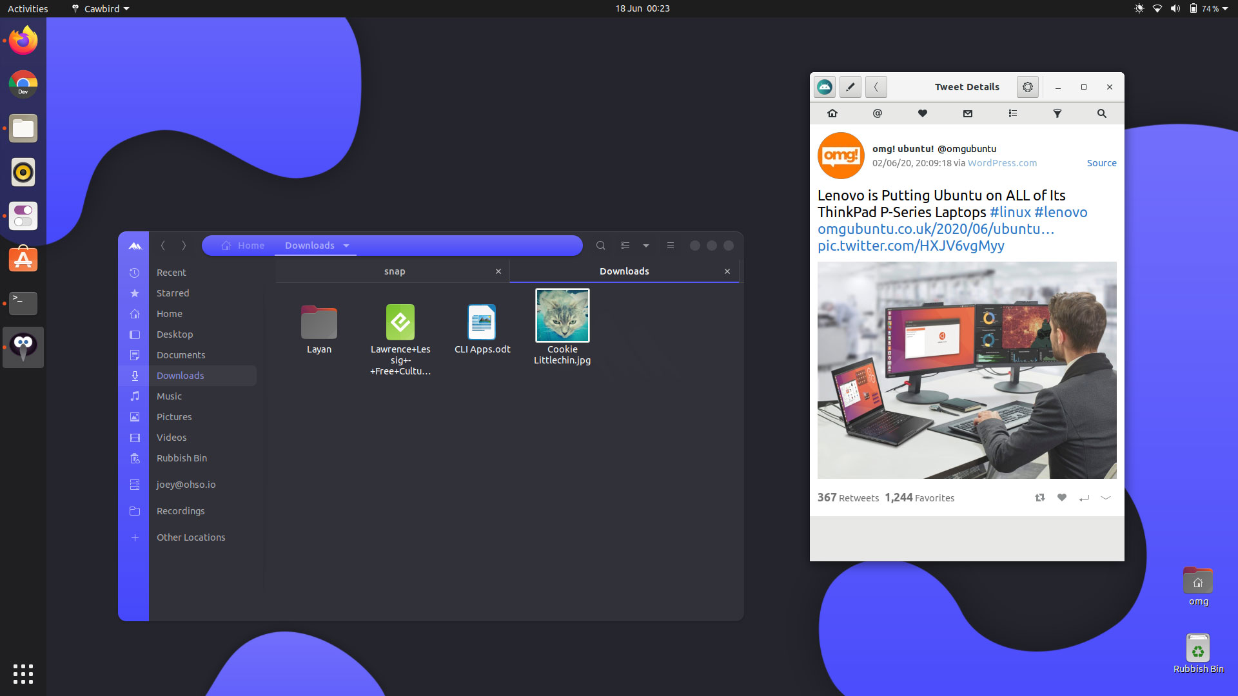Open Starred in Files sidebar
Screen dimensions: 1238x696
click(x=187, y=293)
